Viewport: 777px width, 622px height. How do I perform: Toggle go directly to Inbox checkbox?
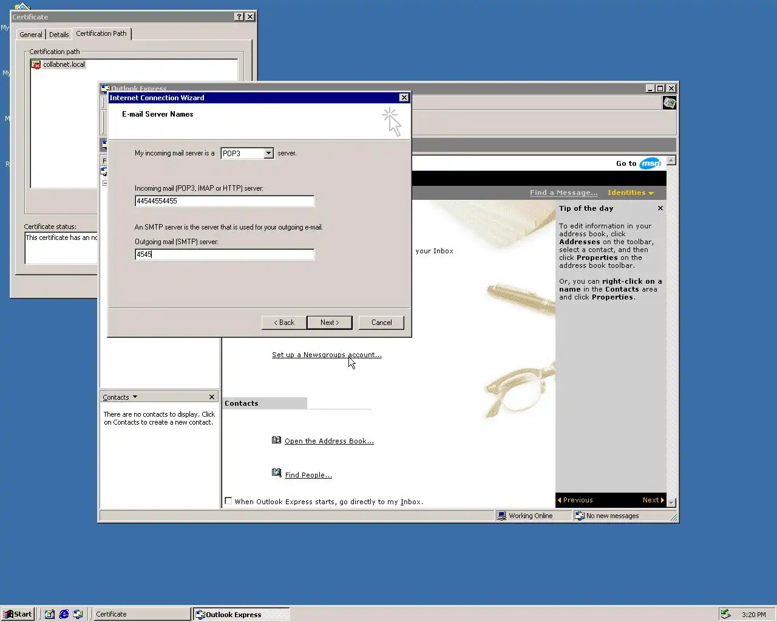pos(228,501)
